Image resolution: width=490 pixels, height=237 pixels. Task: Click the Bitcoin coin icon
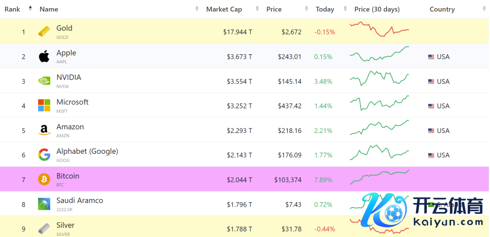coord(44,180)
